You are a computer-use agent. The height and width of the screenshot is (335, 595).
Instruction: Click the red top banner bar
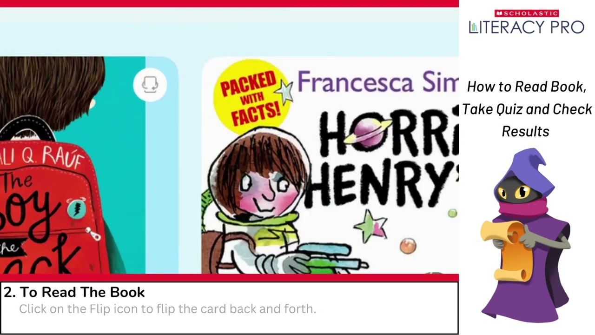click(229, 3)
